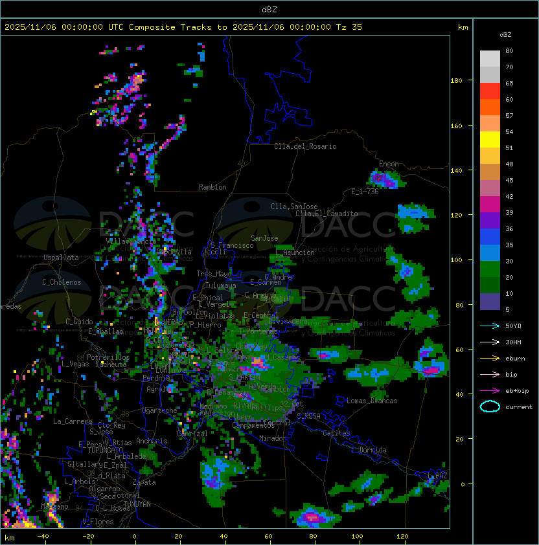Click the 'Clla.SanJose' place label

pos(294,206)
